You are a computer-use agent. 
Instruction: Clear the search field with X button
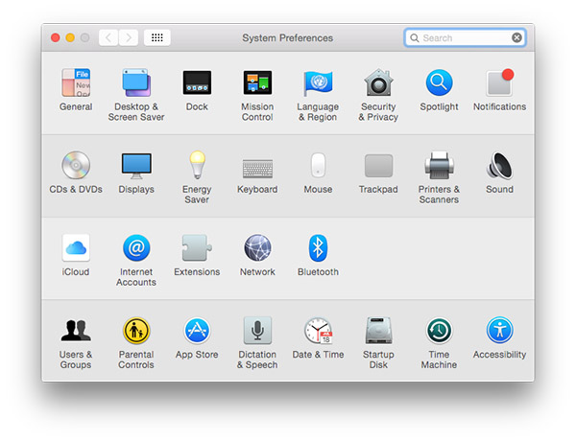click(517, 38)
